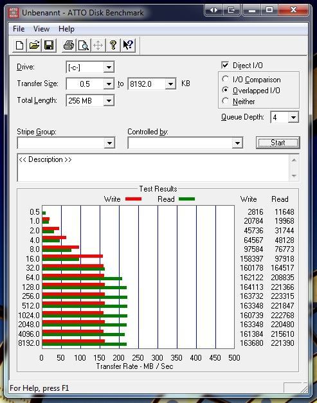
Task: Click the description box scroll up arrow
Action: pyautogui.click(x=294, y=161)
